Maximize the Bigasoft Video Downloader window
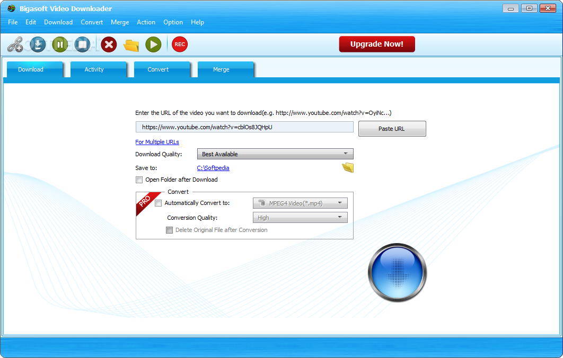This screenshot has height=358, width=563. (529, 8)
